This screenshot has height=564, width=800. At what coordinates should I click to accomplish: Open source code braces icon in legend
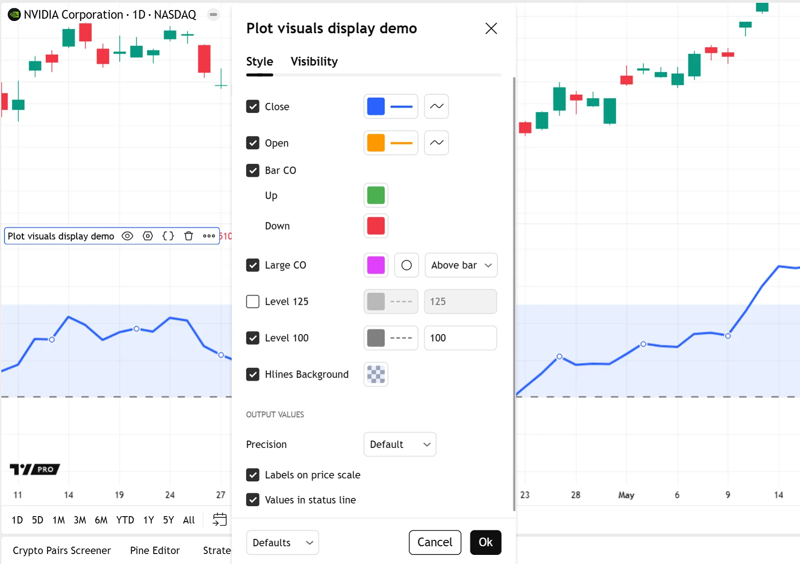click(x=168, y=236)
